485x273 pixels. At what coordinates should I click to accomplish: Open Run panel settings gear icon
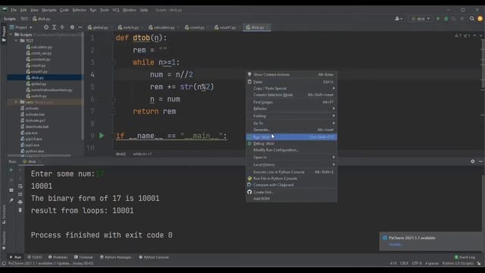pos(473,162)
